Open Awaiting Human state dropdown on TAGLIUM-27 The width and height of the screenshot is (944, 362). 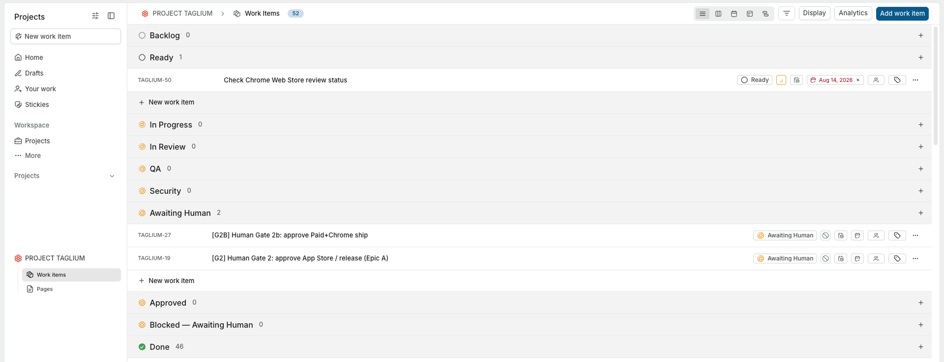(x=785, y=235)
